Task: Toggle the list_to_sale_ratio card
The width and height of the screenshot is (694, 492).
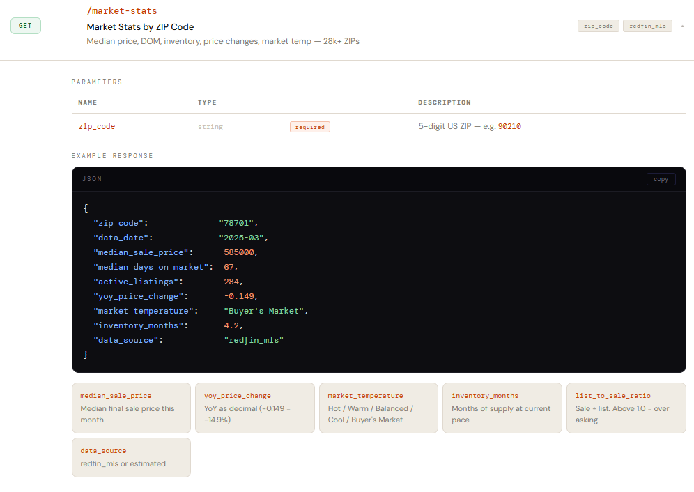Action: point(626,408)
